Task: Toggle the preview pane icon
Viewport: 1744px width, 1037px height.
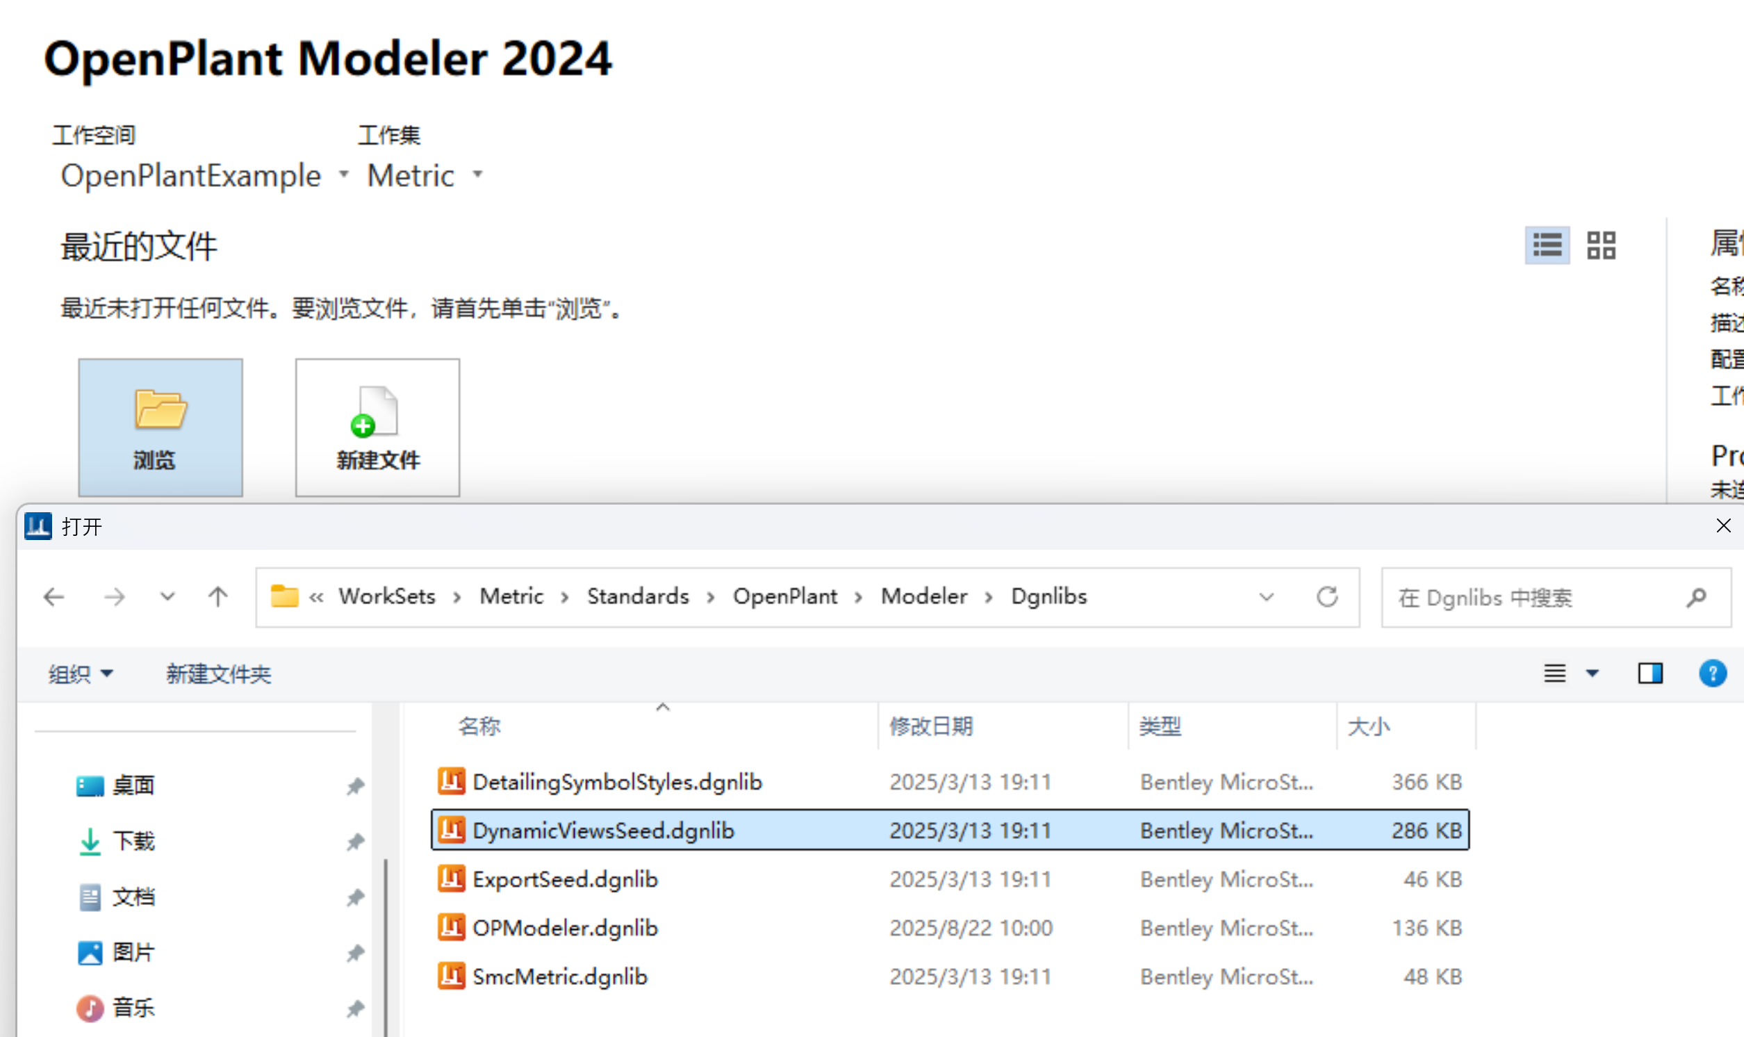Action: tap(1650, 673)
